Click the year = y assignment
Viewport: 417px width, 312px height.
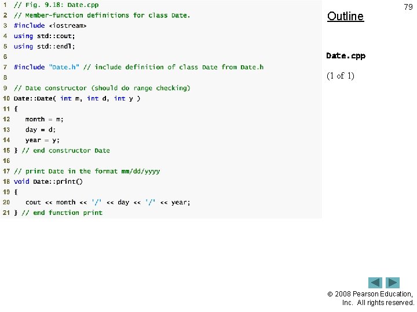click(42, 140)
